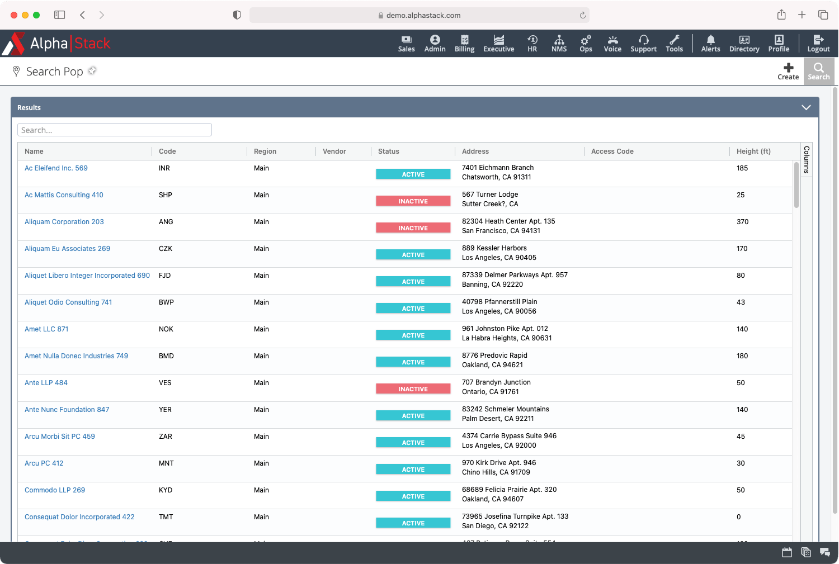Viewport: 839px width, 564px height.
Task: Click address 7401 Eichmann Branch
Action: pos(498,168)
